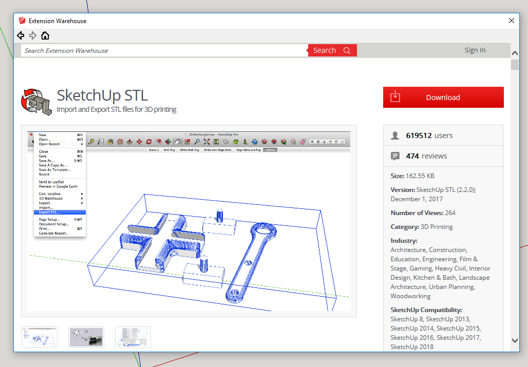Click the Gaming industry link
This screenshot has height=367, width=528.
pyautogui.click(x=421, y=268)
